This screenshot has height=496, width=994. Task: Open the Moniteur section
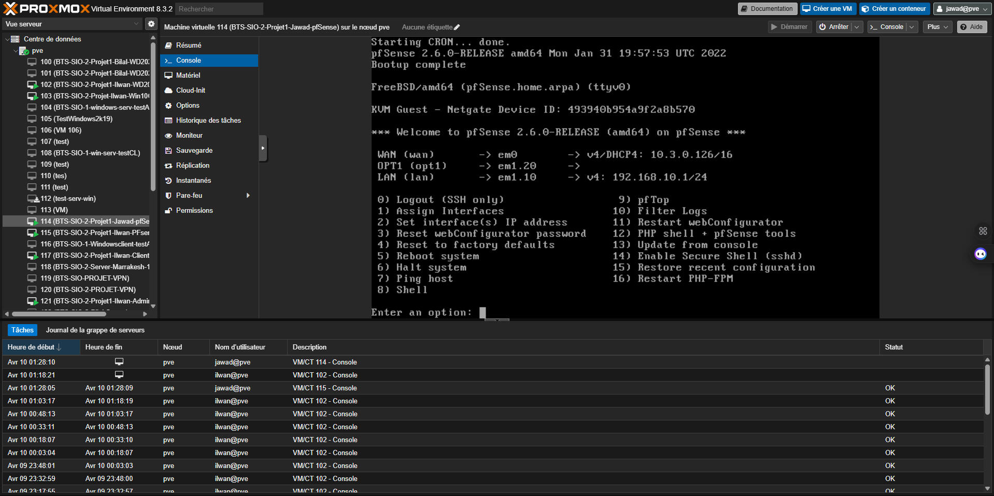click(x=189, y=136)
